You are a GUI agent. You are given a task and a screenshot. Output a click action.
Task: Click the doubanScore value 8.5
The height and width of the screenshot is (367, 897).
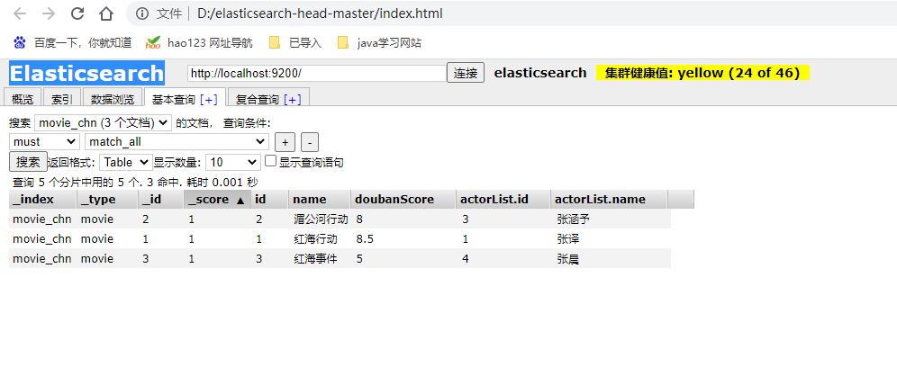(365, 239)
